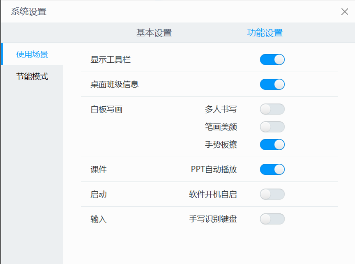Click the 桌面班级信息 label
This screenshot has width=355, height=264.
click(x=115, y=84)
